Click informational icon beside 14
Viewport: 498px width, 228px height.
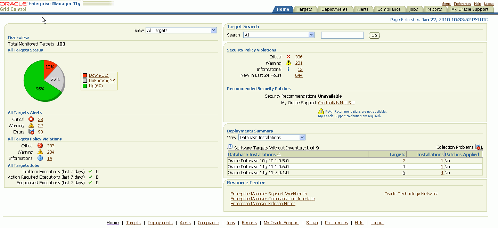pos(40,158)
